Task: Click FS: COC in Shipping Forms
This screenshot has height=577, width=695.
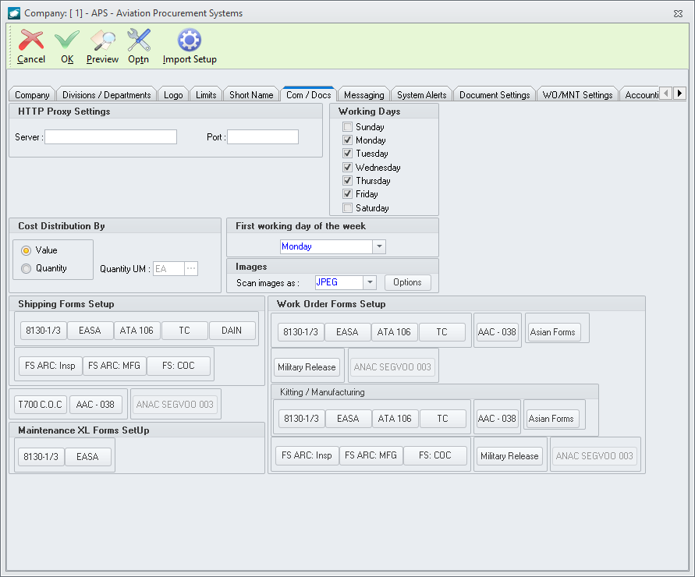Action: tap(178, 366)
